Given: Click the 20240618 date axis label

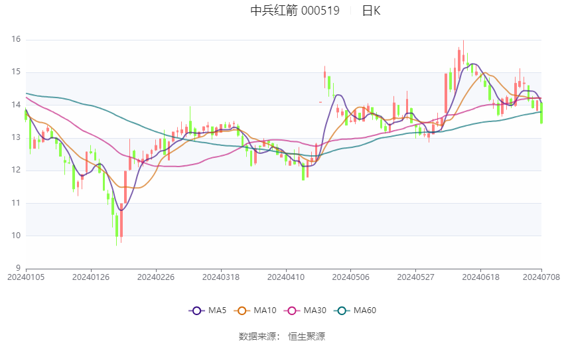Looking at the screenshot, I should click(481, 277).
